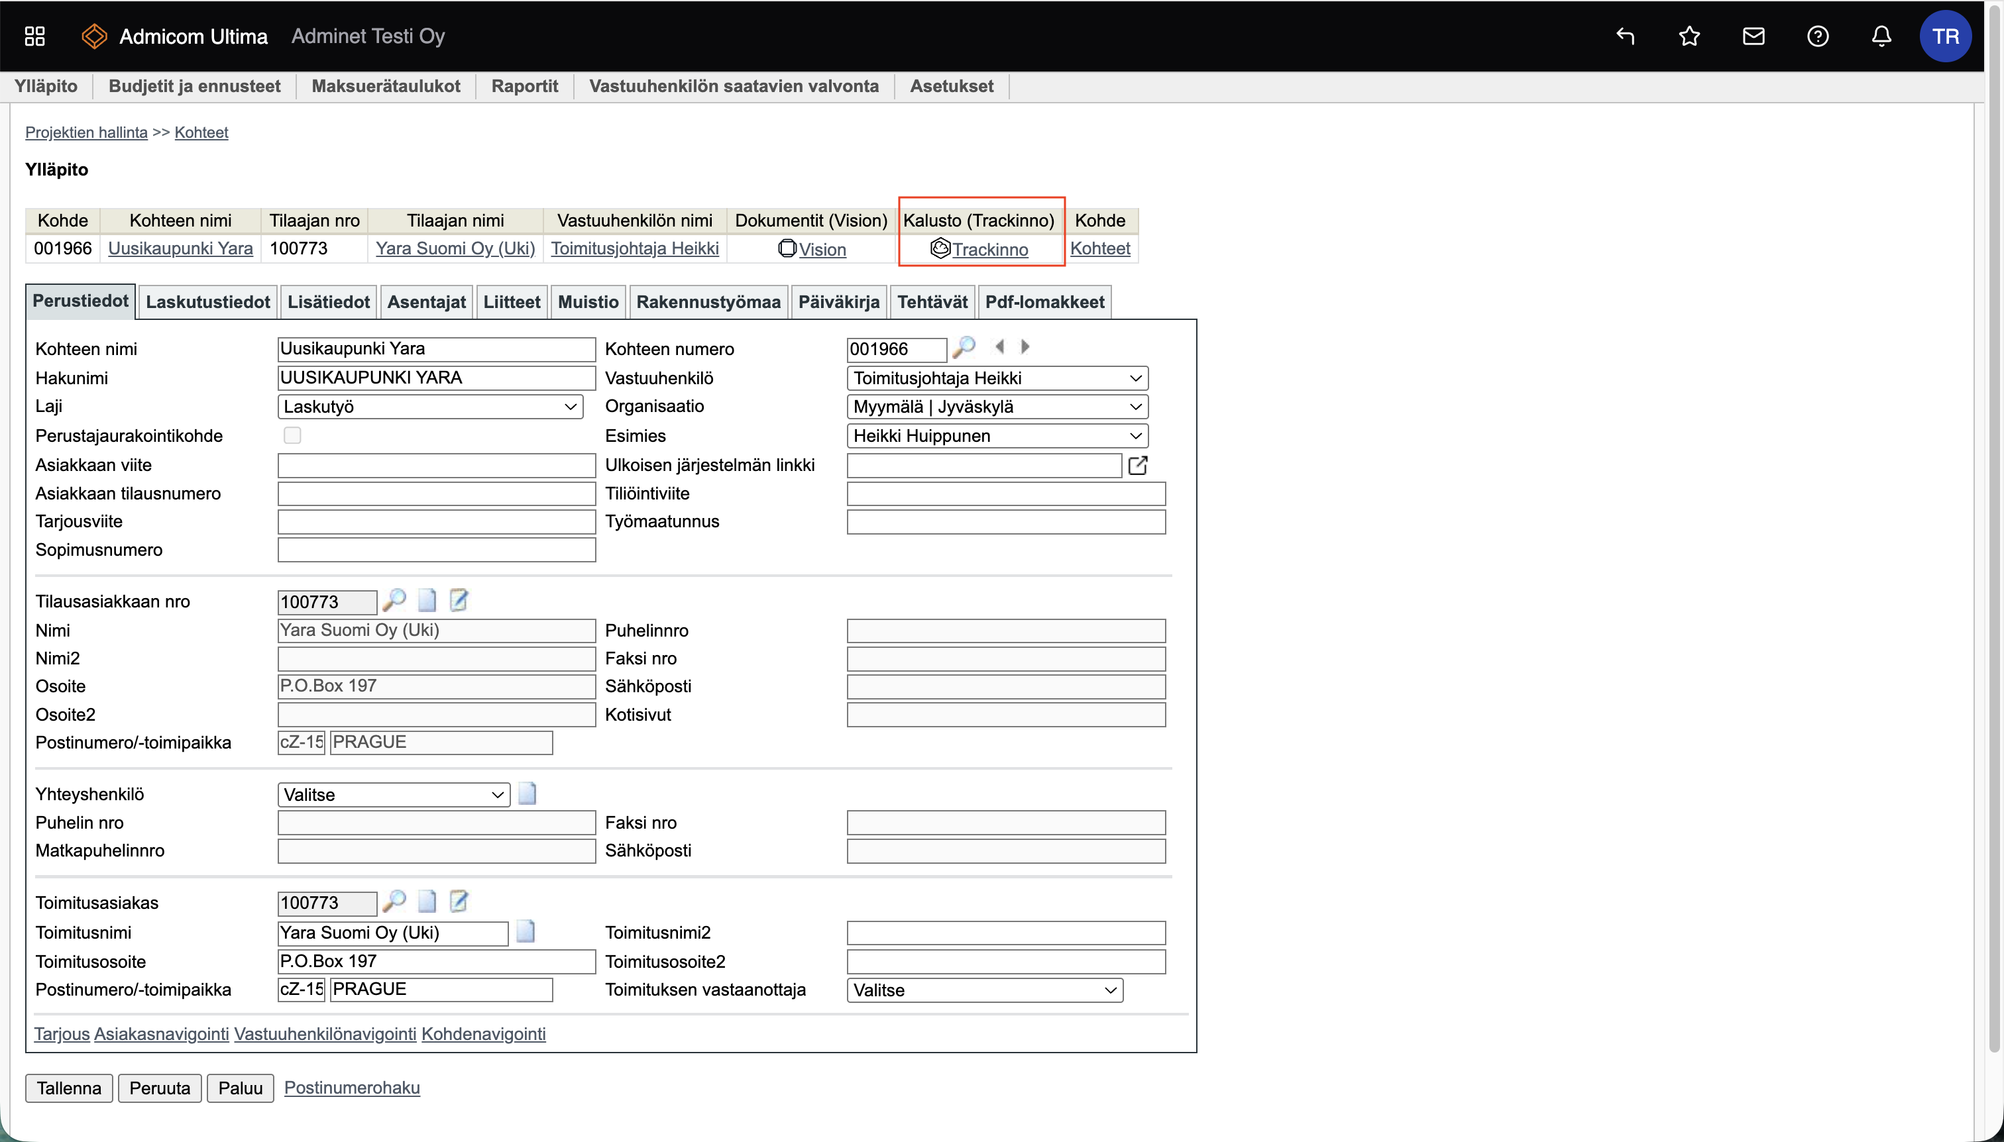
Task: Expand the Laji dropdown
Action: click(x=430, y=406)
